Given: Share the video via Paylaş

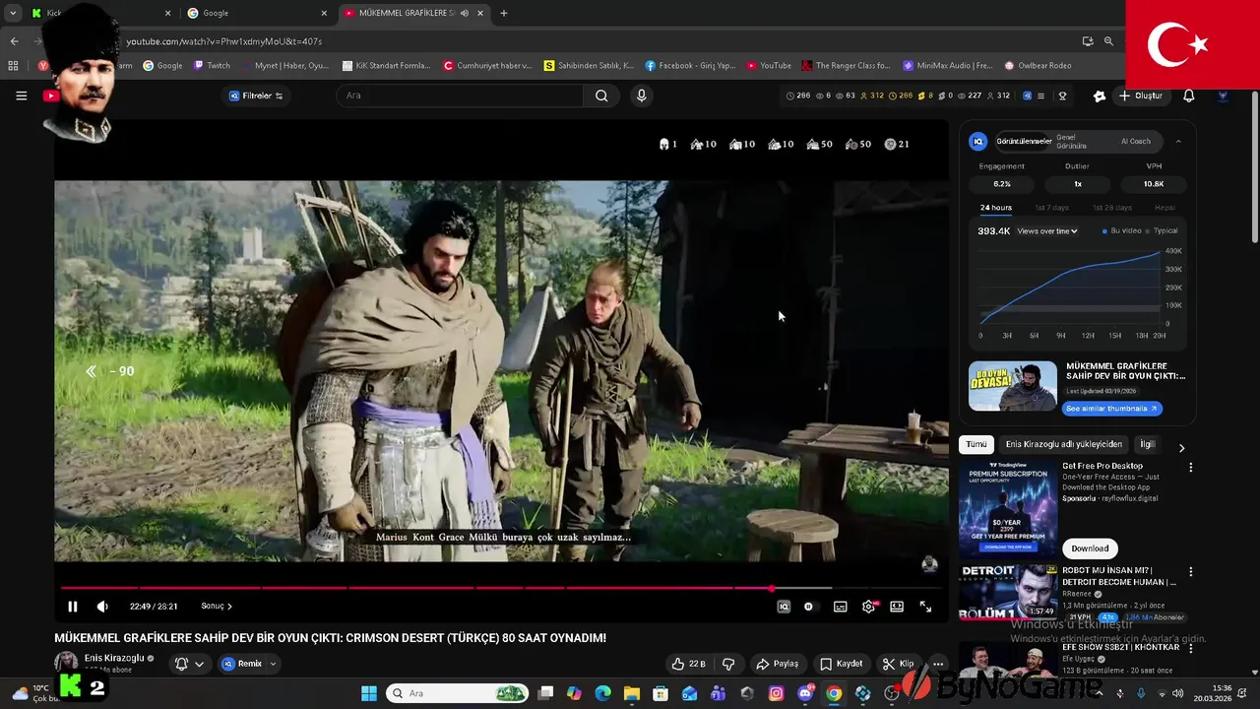Looking at the screenshot, I should [x=777, y=664].
